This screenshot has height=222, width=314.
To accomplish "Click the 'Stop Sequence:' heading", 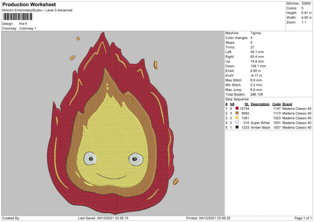I will (x=237, y=99).
